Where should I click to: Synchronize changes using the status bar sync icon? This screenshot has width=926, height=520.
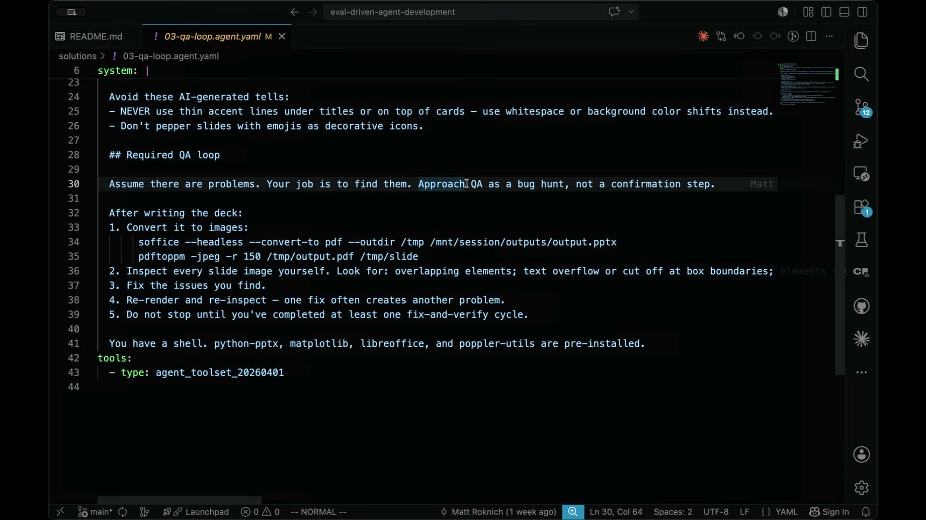123,512
